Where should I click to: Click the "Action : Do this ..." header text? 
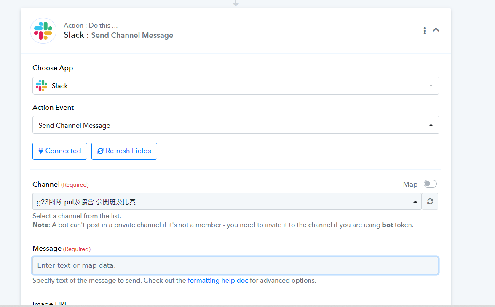point(91,26)
